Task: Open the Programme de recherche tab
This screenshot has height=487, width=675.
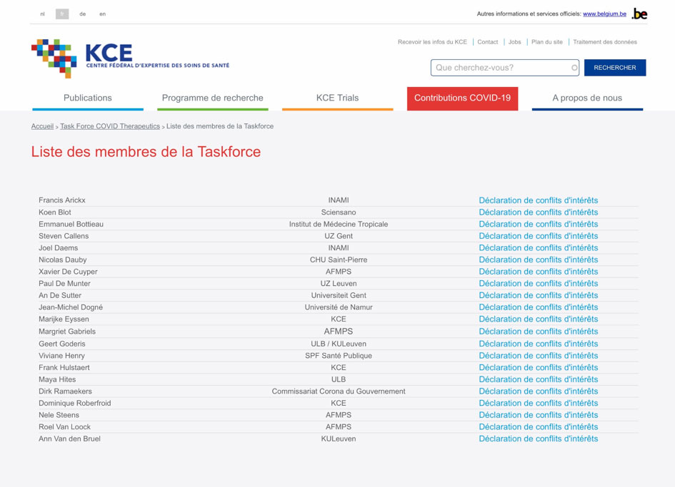Action: click(212, 98)
